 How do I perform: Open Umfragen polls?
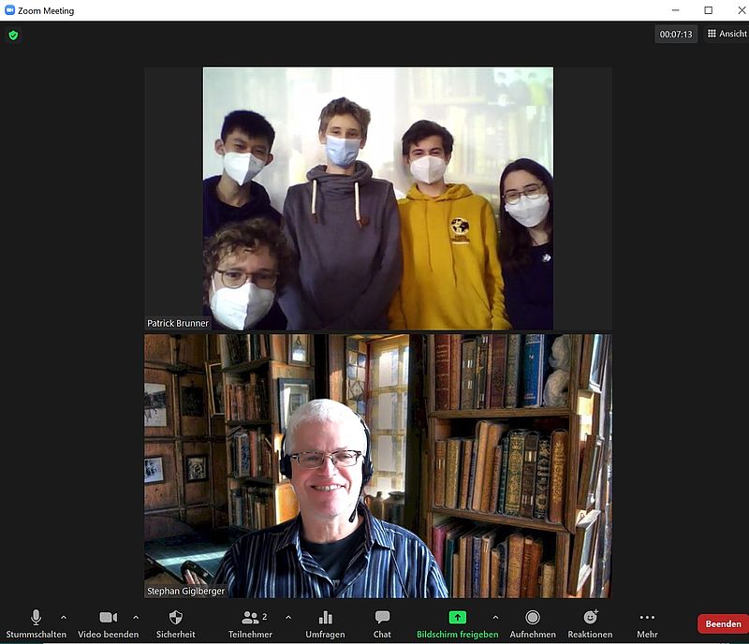point(325,623)
